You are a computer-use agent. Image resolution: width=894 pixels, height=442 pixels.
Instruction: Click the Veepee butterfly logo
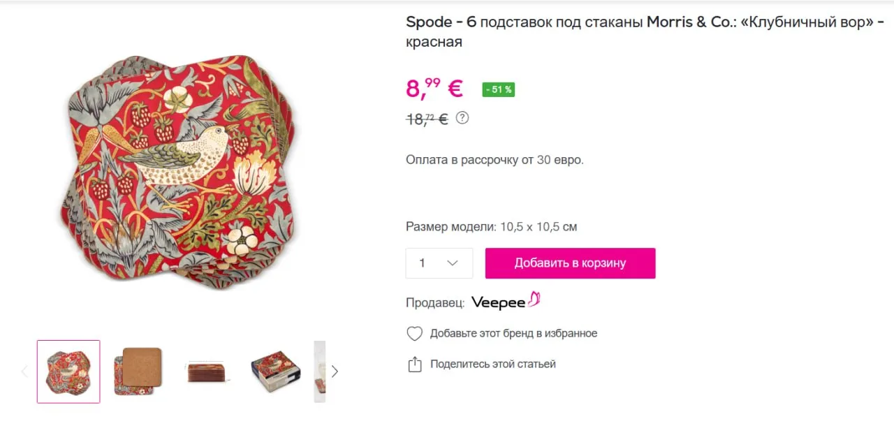[x=506, y=301]
